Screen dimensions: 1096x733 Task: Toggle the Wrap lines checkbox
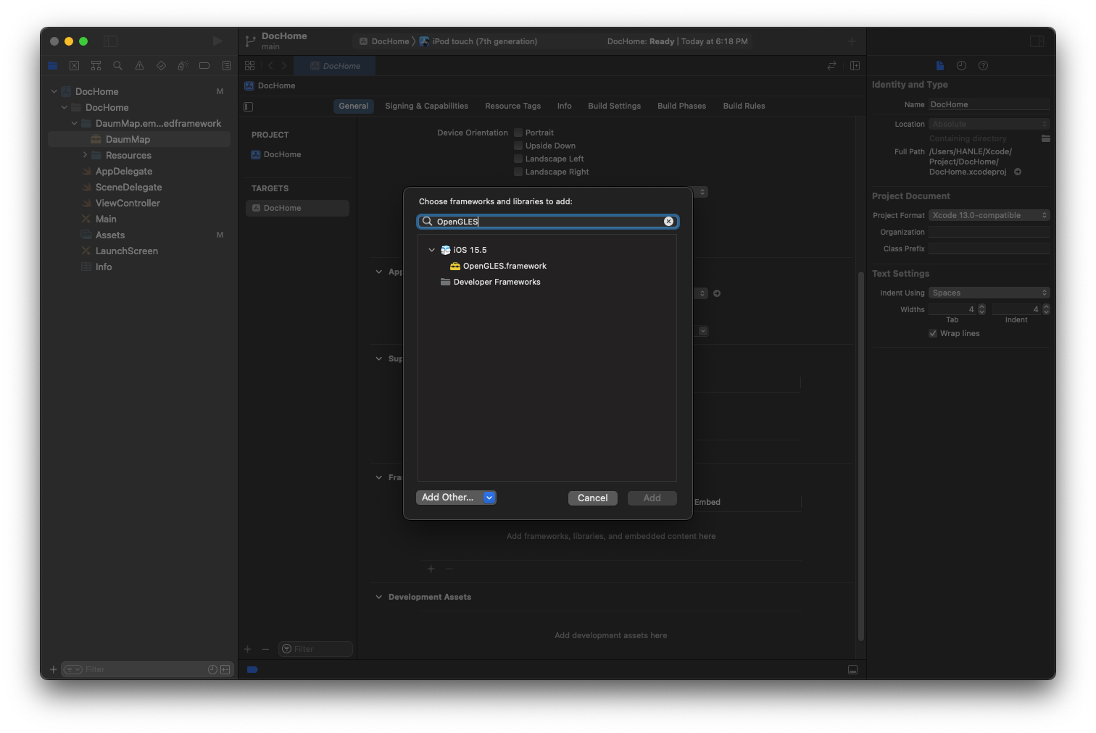pos(933,333)
